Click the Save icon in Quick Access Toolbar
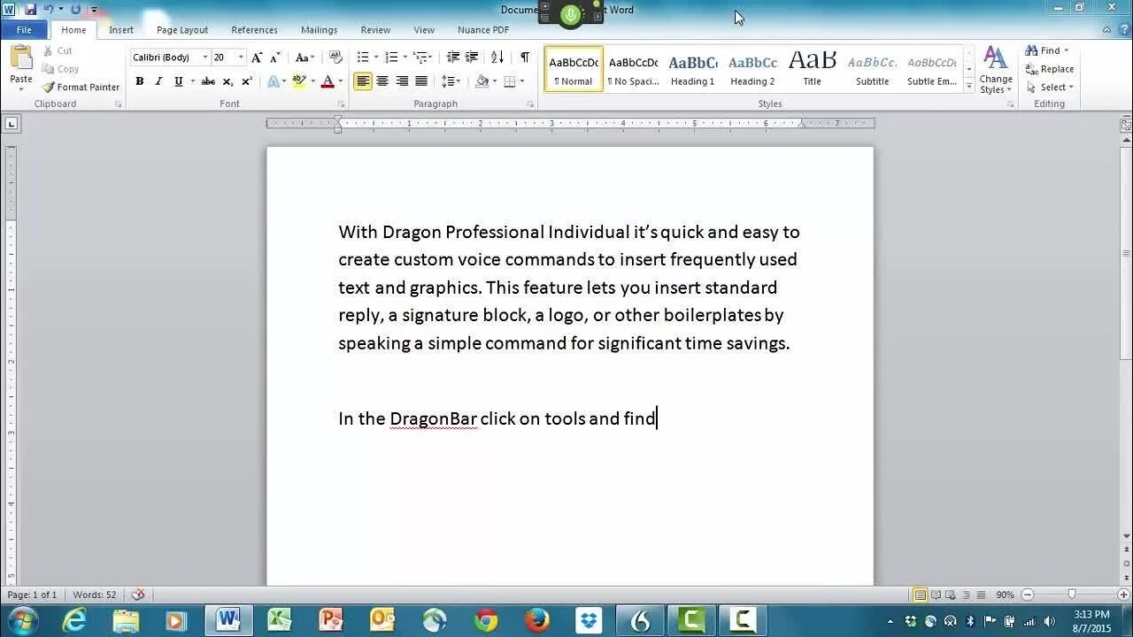This screenshot has width=1133, height=637. 31,10
